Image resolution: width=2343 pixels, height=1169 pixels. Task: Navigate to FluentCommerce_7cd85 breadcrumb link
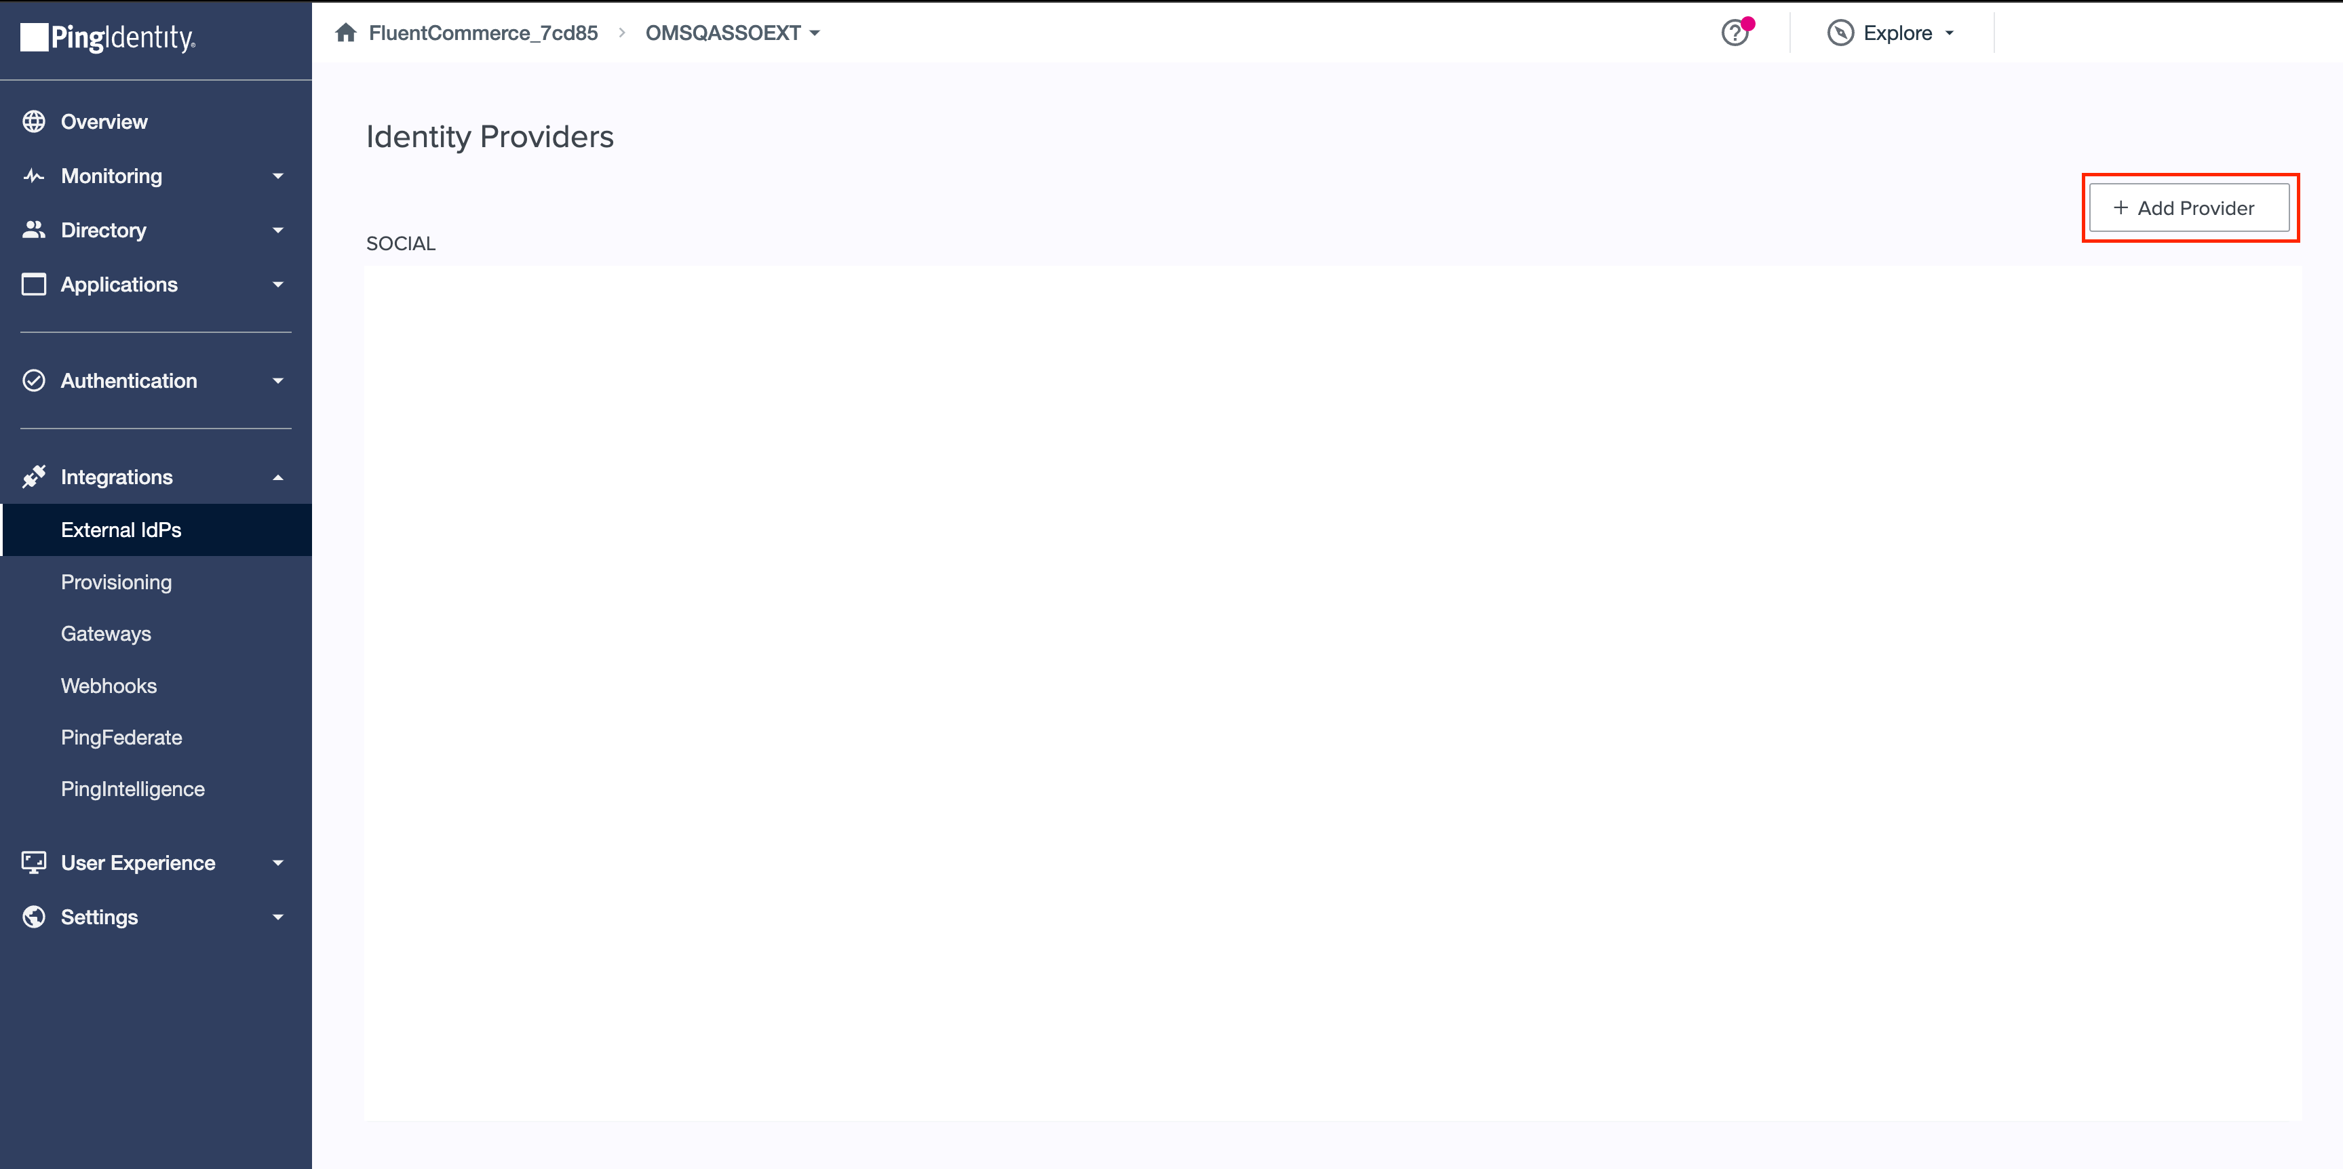484,32
